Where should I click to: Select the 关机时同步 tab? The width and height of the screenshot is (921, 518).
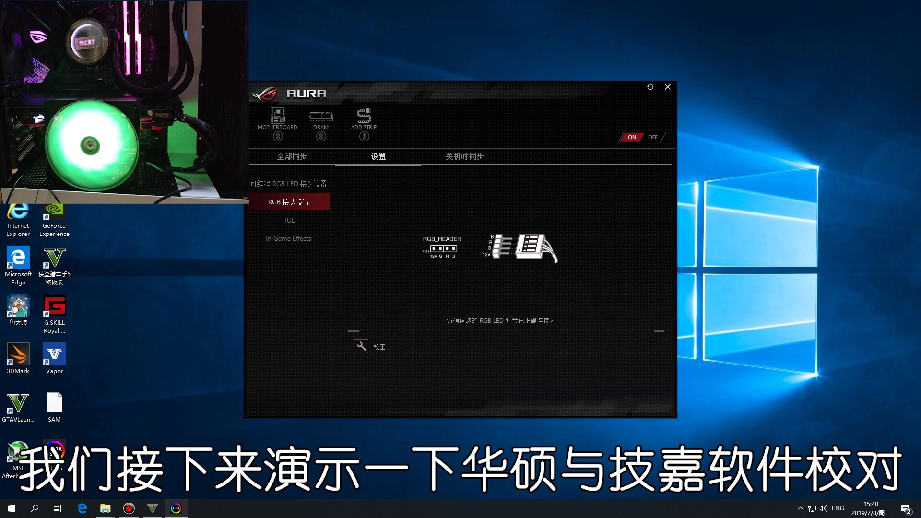tap(463, 156)
